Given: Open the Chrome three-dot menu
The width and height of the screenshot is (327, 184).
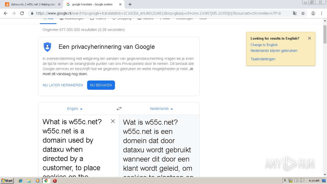Looking at the screenshot, I should 321,13.
